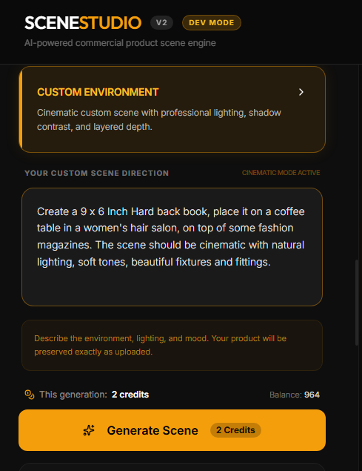Toggle the DEV MODE badge
The height and width of the screenshot is (471, 362).
pos(212,23)
